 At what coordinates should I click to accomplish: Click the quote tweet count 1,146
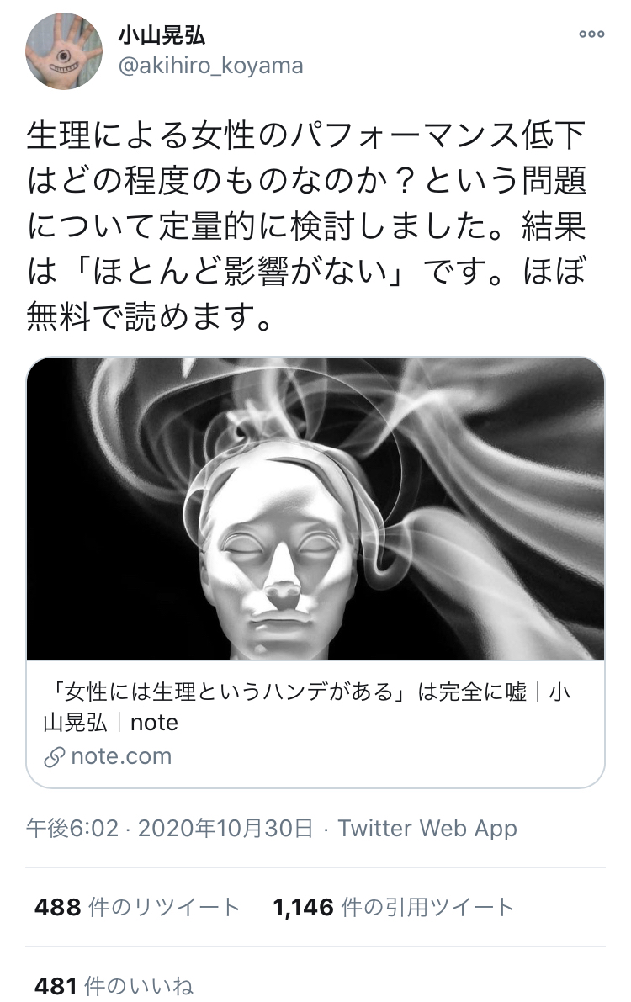pyautogui.click(x=304, y=908)
